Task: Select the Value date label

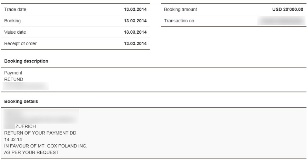Action: coord(15,32)
